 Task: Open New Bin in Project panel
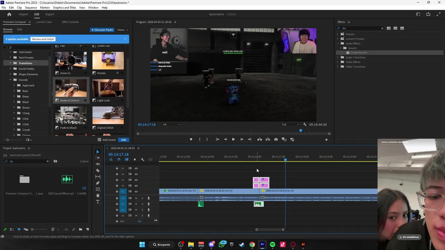click(x=80, y=229)
